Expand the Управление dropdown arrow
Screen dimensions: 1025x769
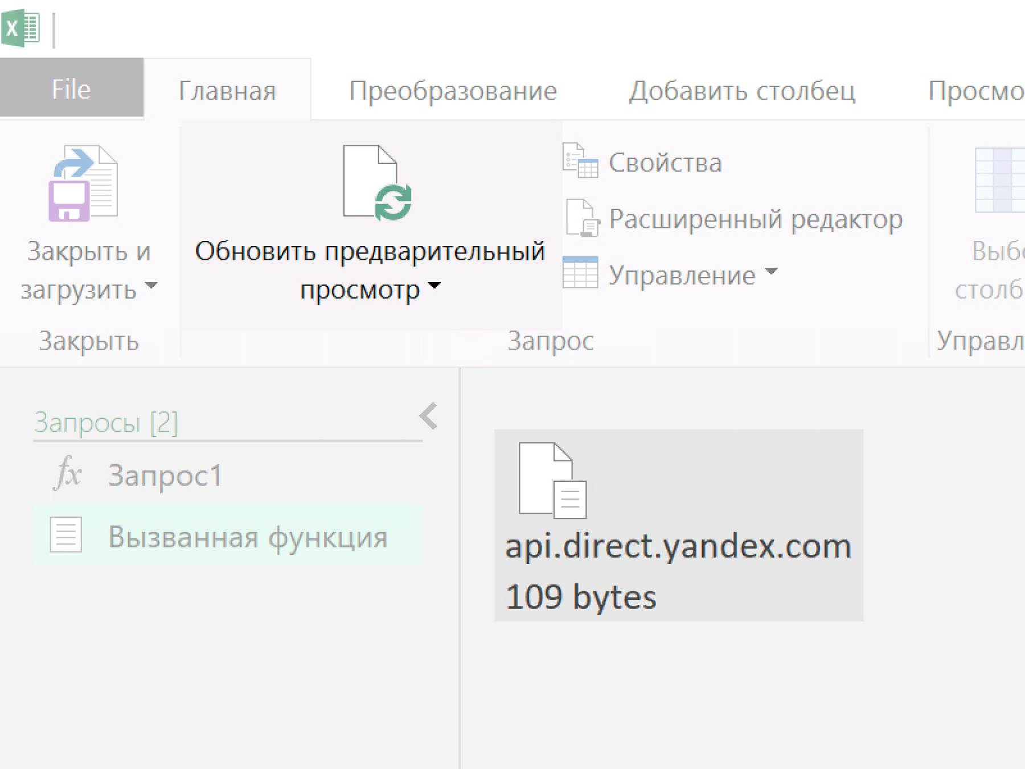click(x=771, y=271)
